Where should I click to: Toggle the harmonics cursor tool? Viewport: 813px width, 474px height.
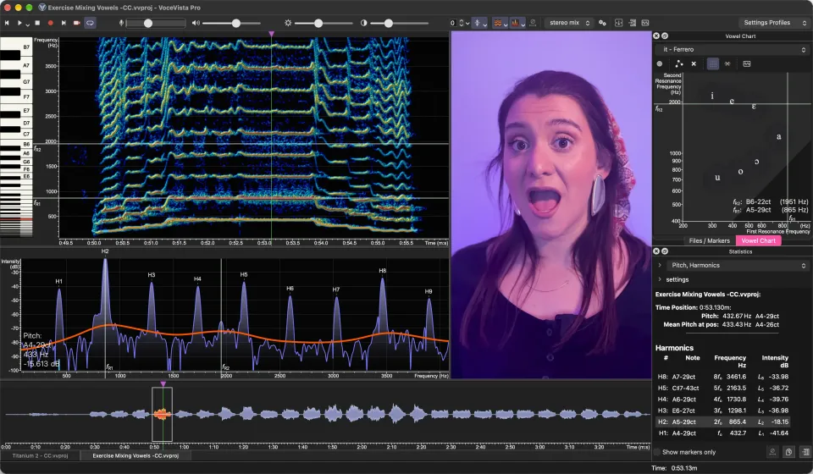point(477,23)
